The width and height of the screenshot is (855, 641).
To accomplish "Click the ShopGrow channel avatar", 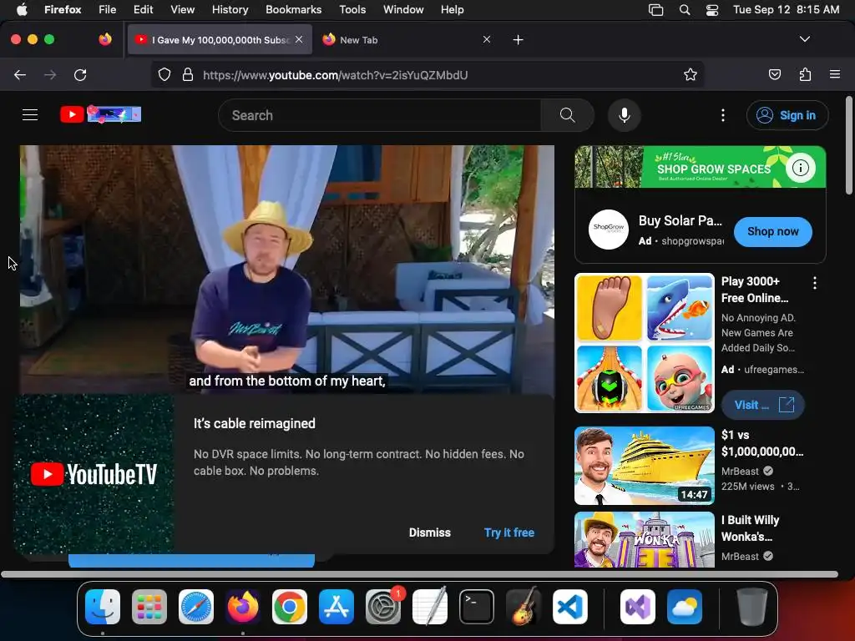I will coord(608,229).
